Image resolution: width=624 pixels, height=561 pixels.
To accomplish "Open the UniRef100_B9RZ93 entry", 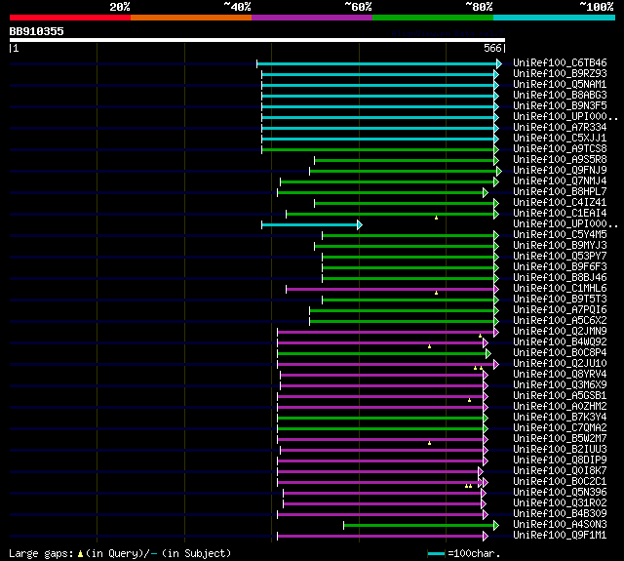I will coord(560,73).
